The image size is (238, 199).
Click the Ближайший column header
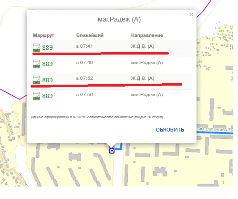[x=90, y=35]
